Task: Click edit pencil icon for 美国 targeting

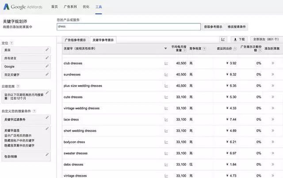Action: [x=47, y=49]
